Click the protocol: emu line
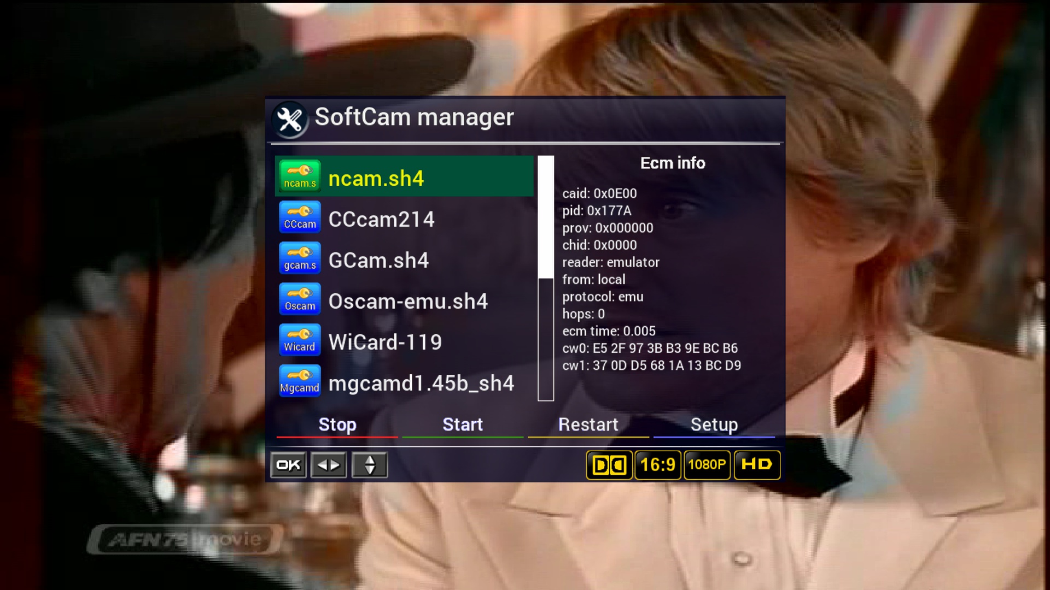This screenshot has height=590, width=1050. point(603,297)
